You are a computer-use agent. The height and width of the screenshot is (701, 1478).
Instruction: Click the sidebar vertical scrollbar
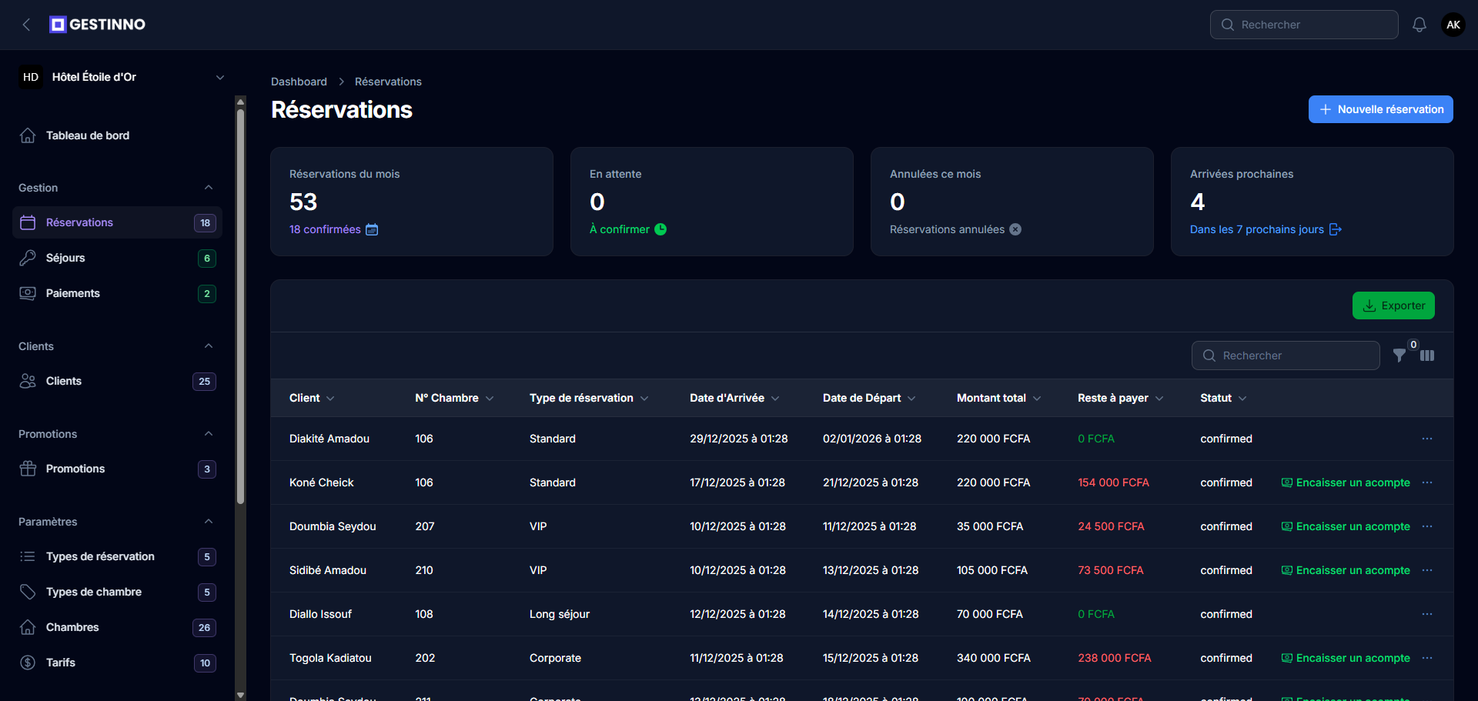240,308
